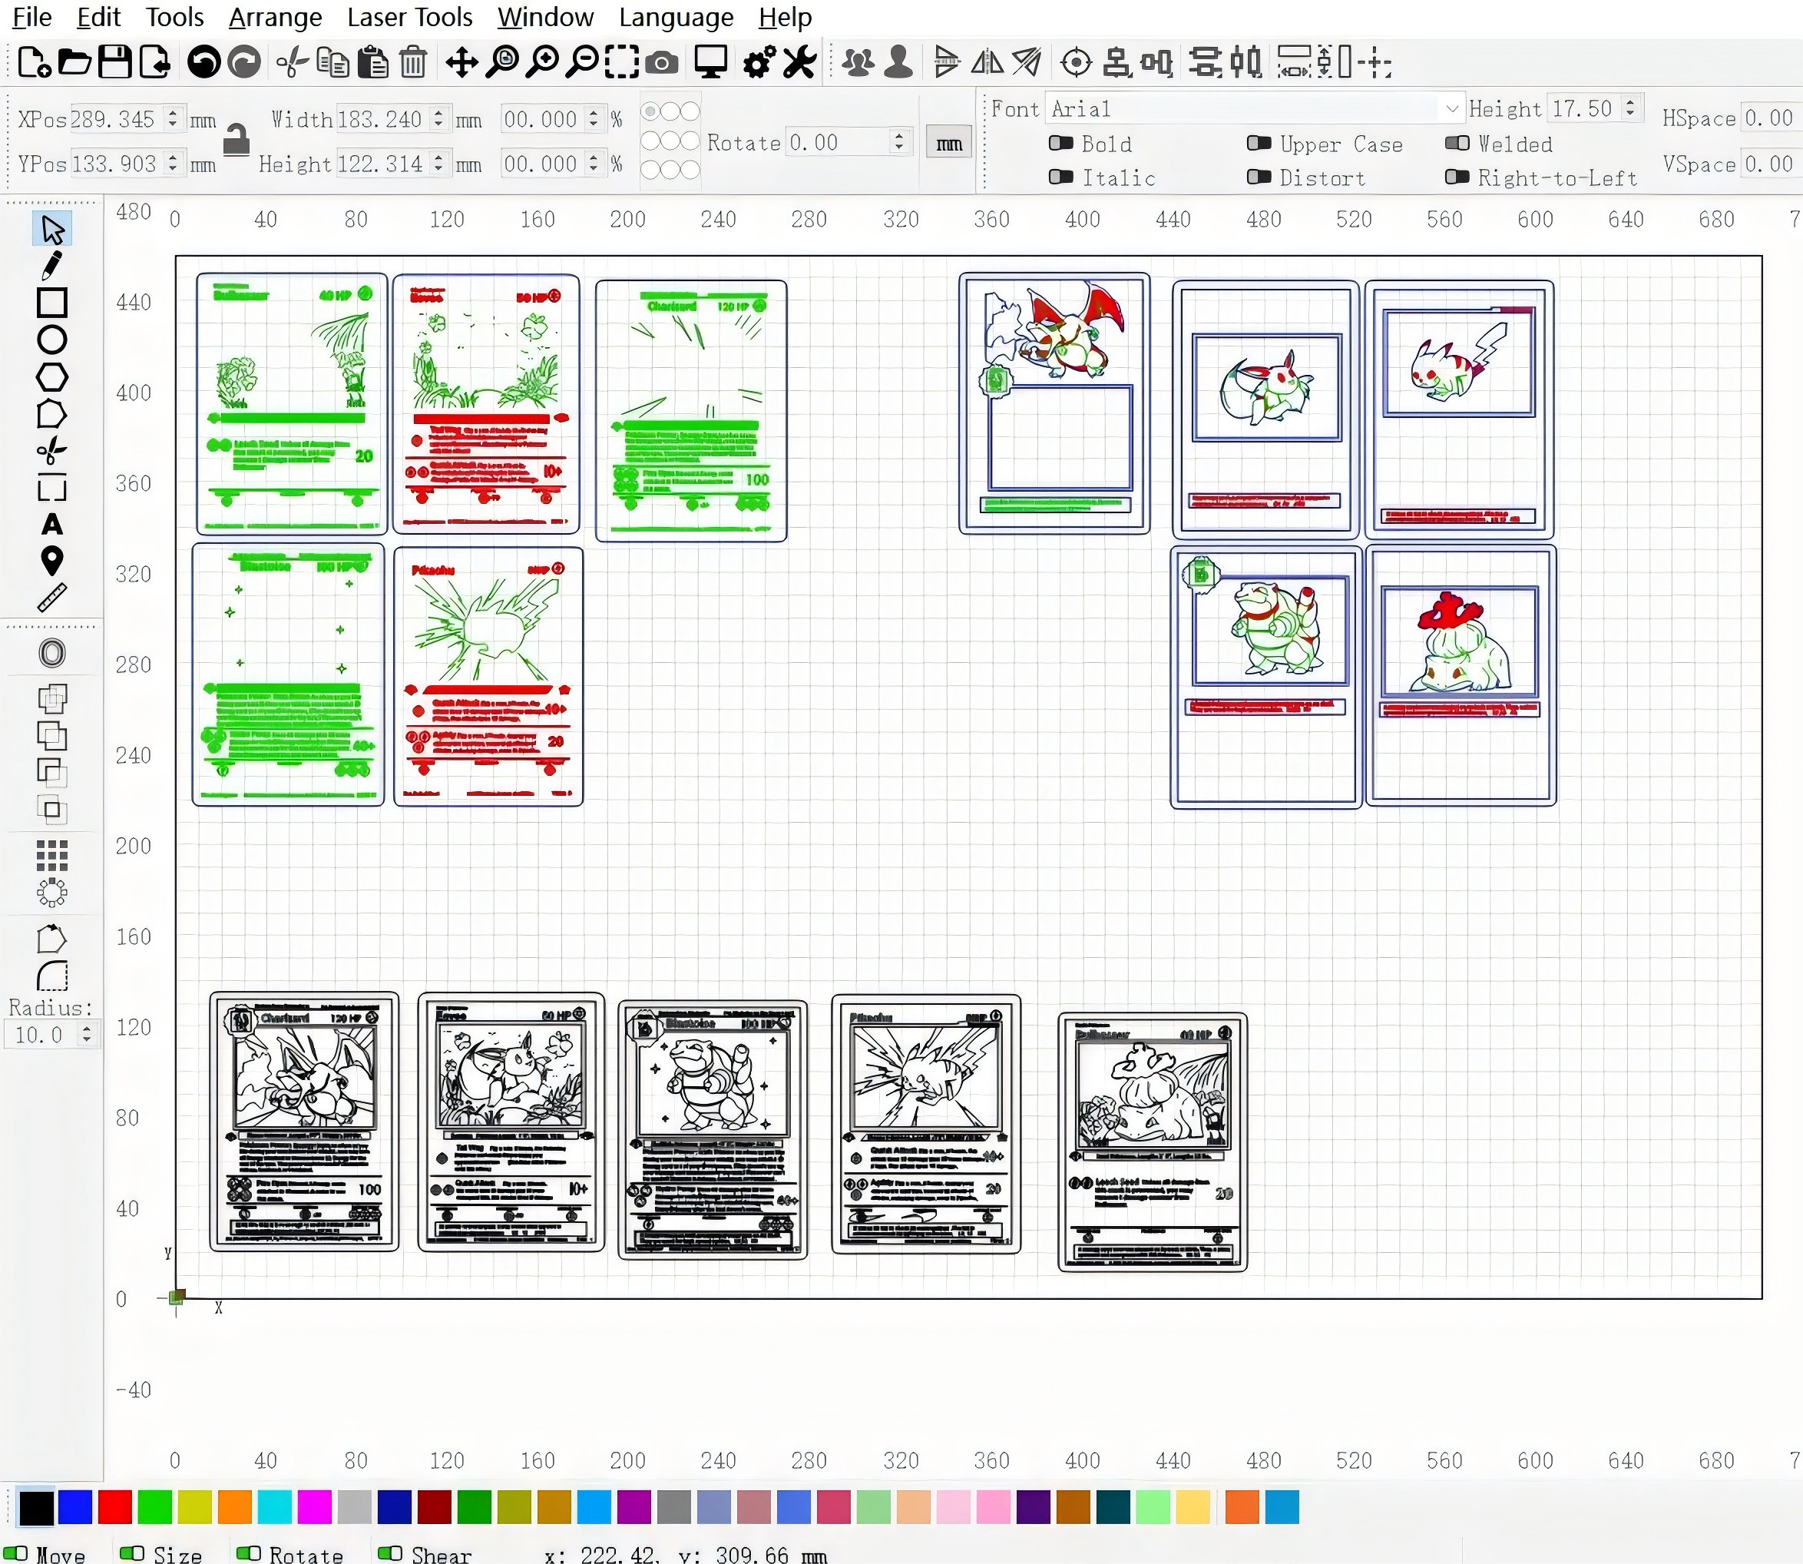Toggle the Move switch in the status bar
The width and height of the screenshot is (1803, 1564).
15,1553
